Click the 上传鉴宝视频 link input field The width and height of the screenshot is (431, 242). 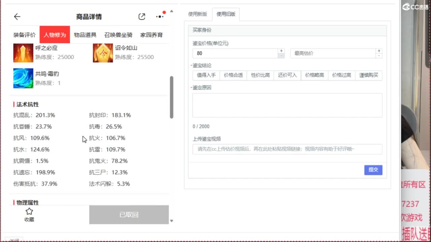(288, 149)
